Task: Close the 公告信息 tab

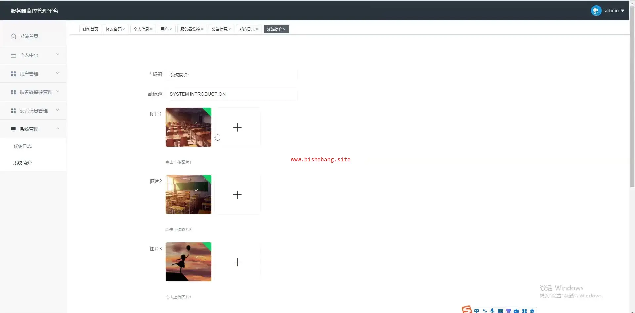Action: (230, 29)
